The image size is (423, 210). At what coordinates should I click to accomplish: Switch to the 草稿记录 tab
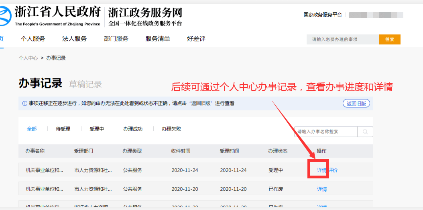pyautogui.click(x=85, y=84)
